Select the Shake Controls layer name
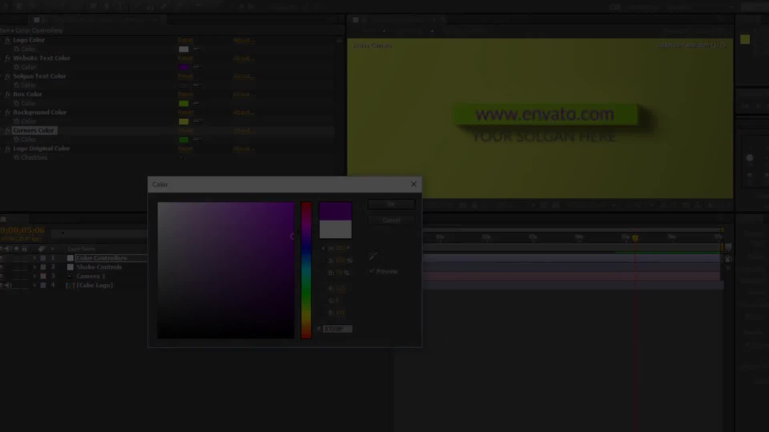 (99, 267)
